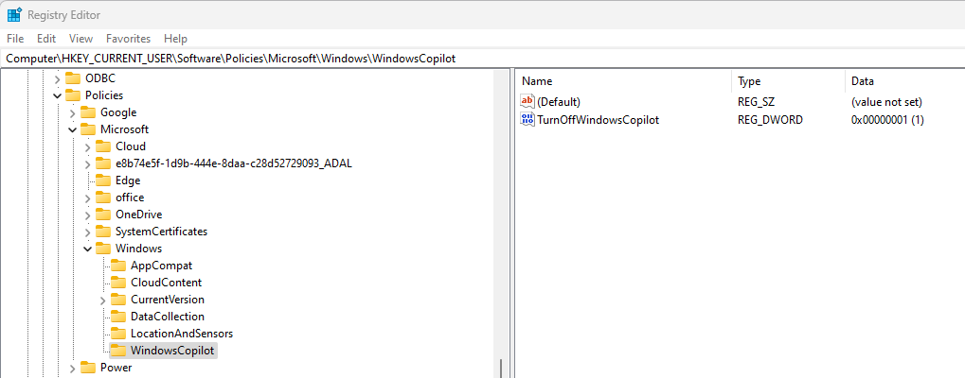Click the CurrentVersion folder icon
The height and width of the screenshot is (378, 965).
(x=118, y=300)
